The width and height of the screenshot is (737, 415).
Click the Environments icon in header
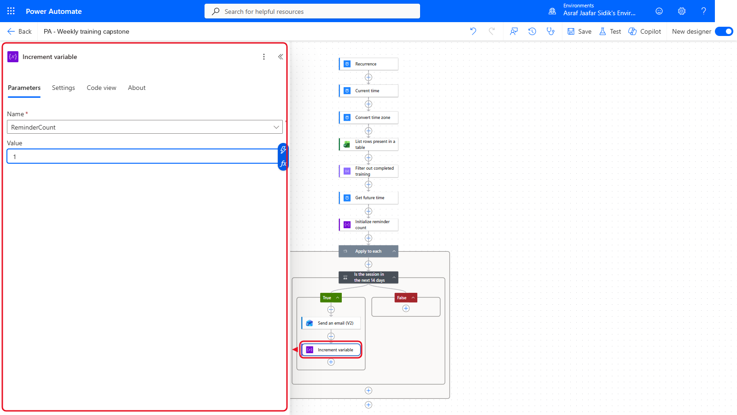click(552, 11)
